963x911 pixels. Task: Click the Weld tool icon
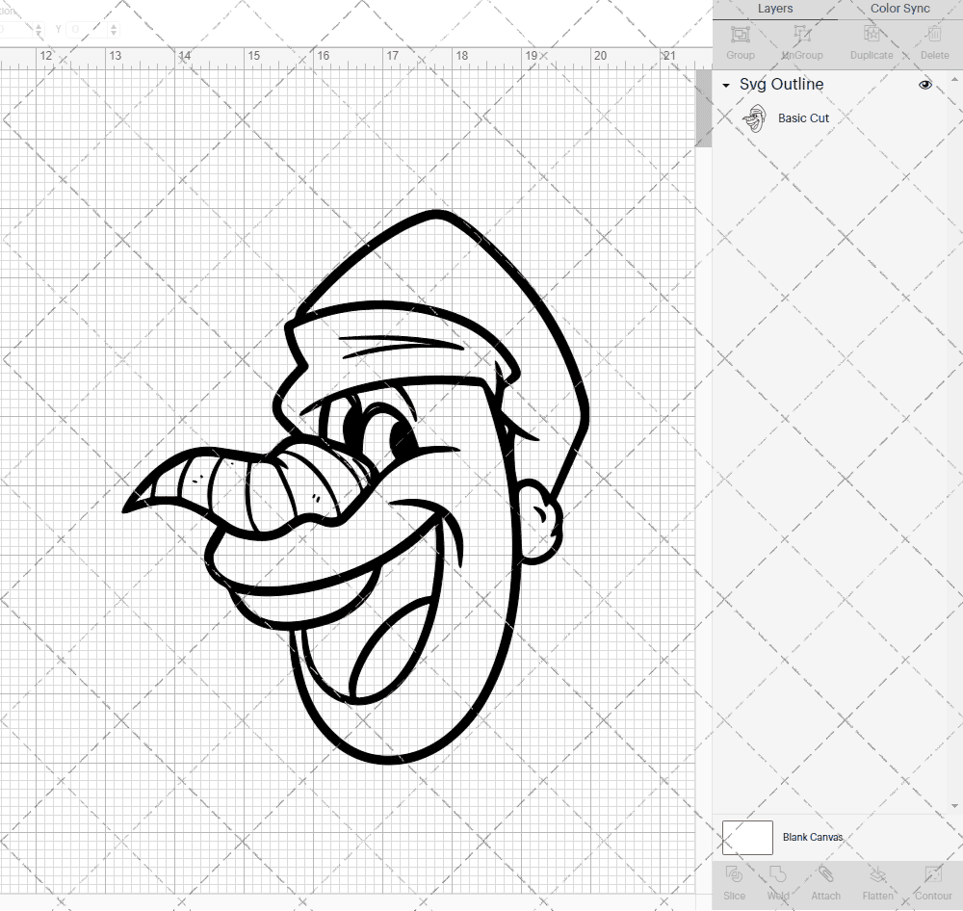pyautogui.click(x=777, y=874)
